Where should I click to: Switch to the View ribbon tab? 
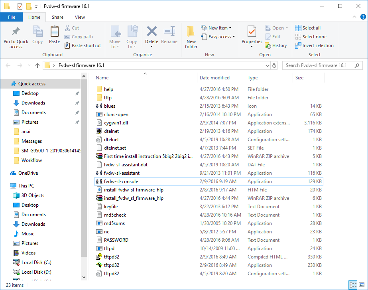coord(80,17)
